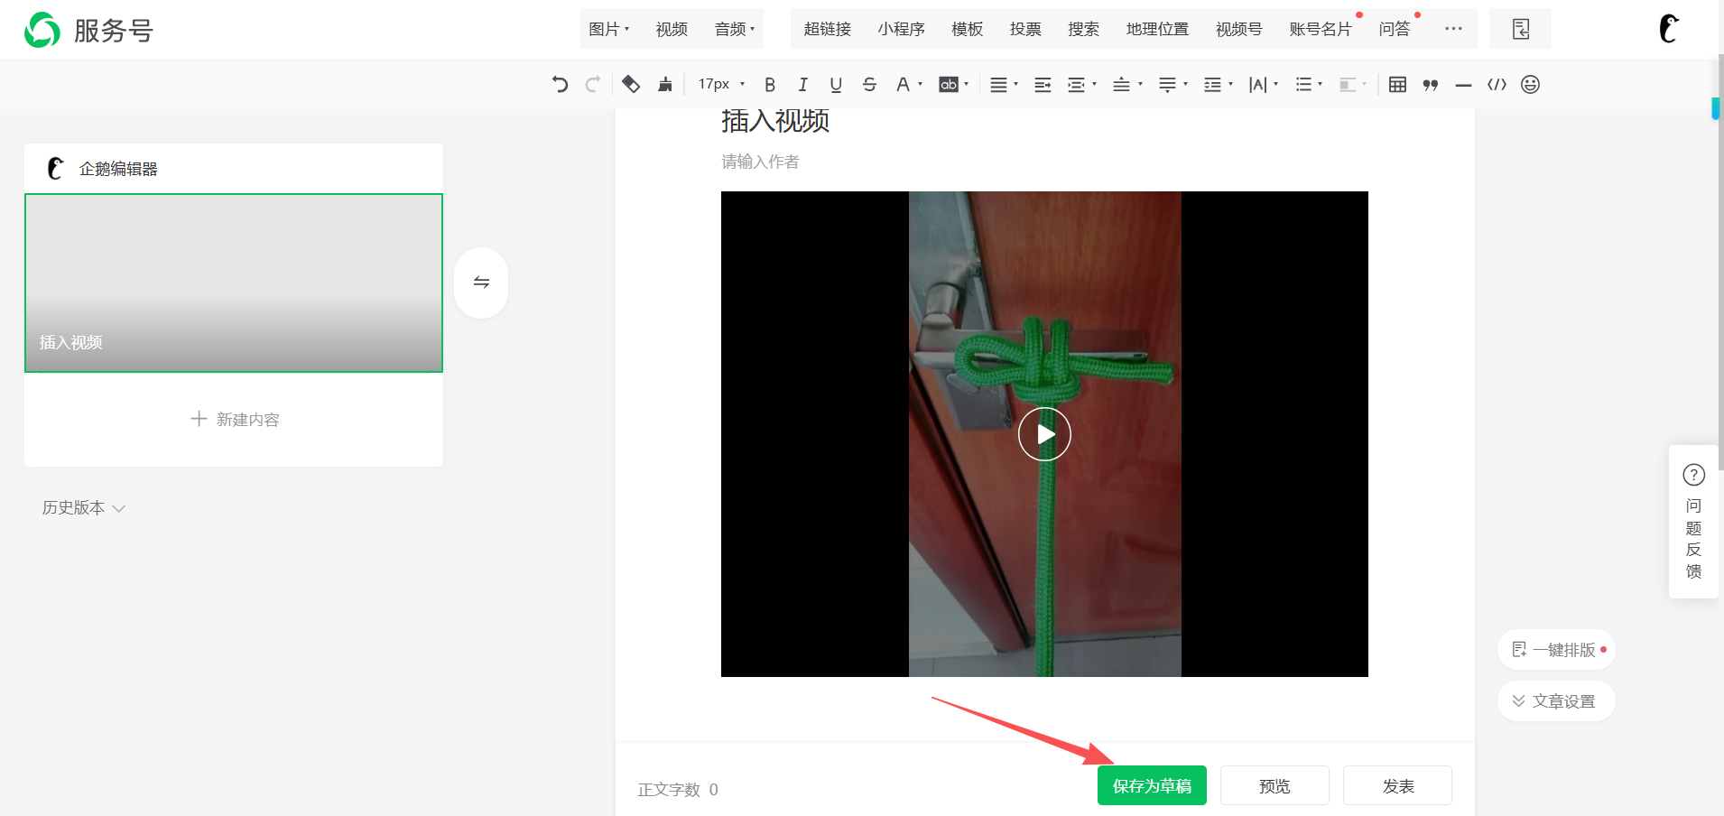Open the 图片 dropdown menu
The height and width of the screenshot is (816, 1724).
coord(608,29)
